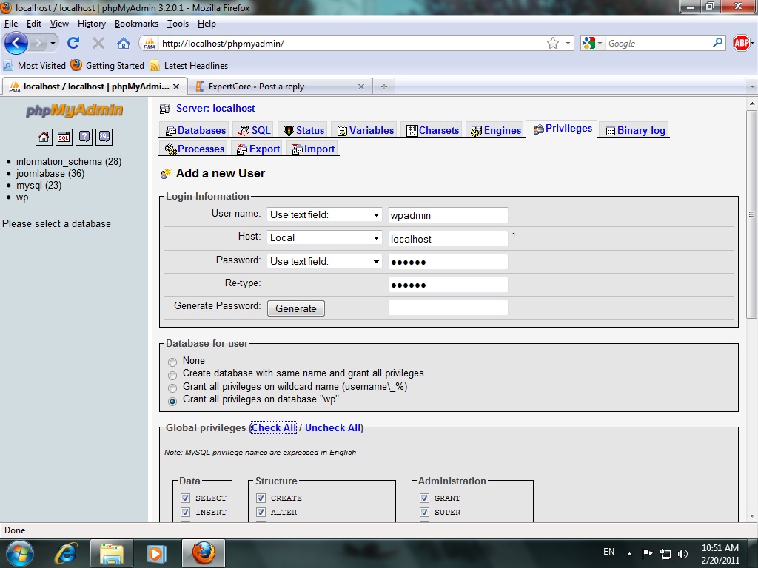
Task: Click the Adblock Plus ABP icon
Action: [741, 43]
